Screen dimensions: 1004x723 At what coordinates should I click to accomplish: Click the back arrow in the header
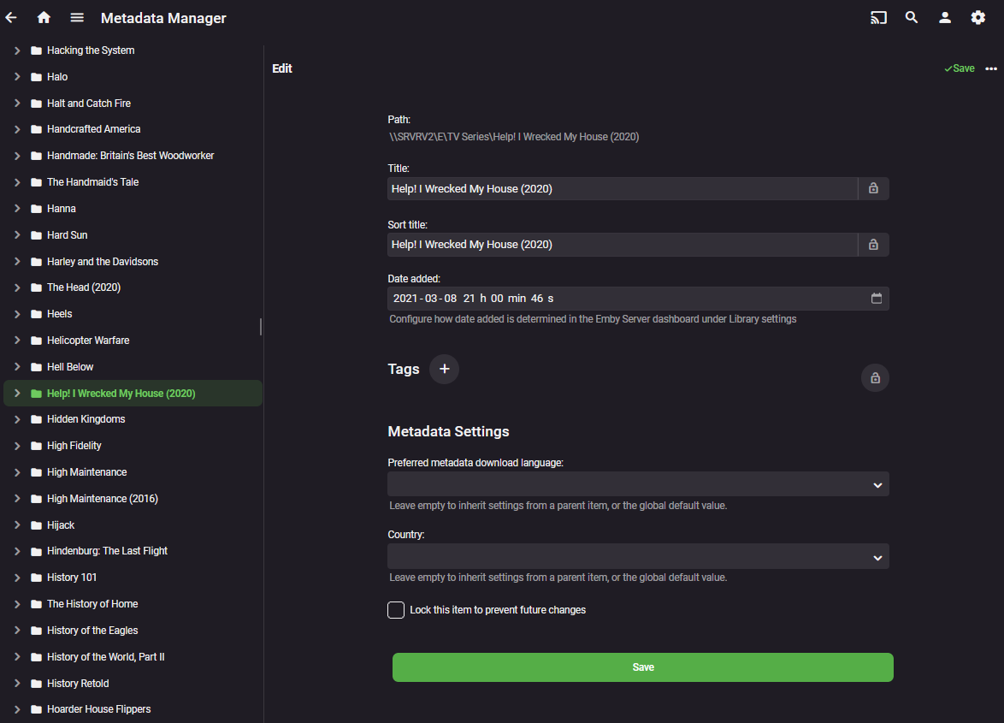(10, 17)
